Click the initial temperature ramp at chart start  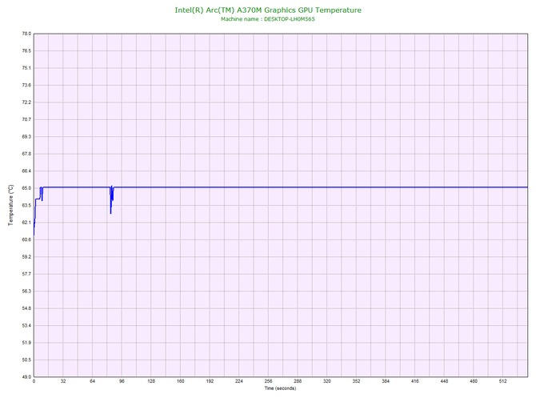click(38, 211)
